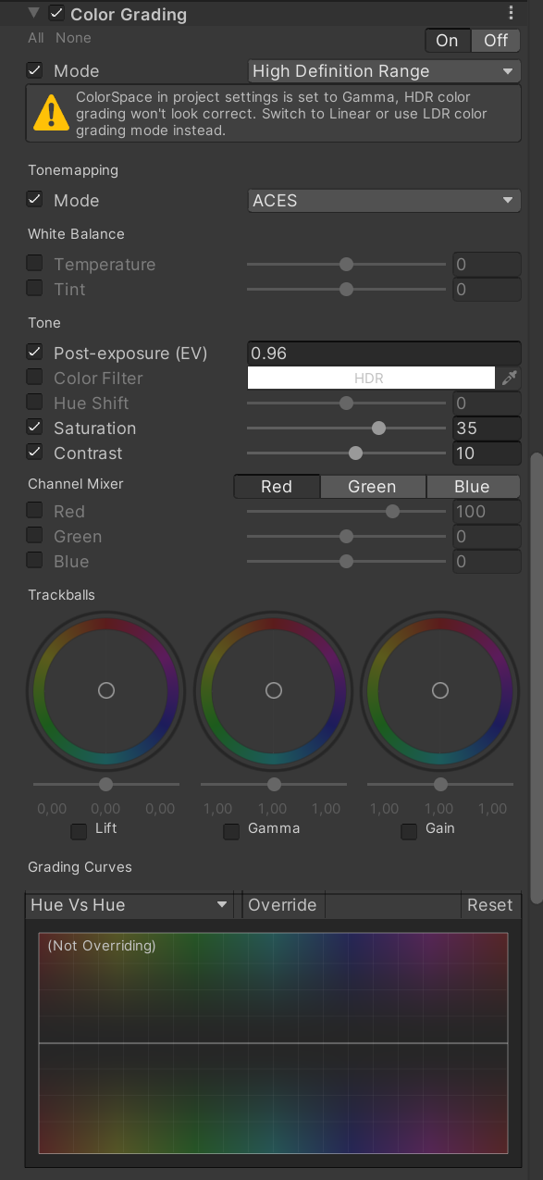Screen dimensions: 543x1180
Task: Toggle the Color Grading effect enabled checkbox
Action: [56, 13]
